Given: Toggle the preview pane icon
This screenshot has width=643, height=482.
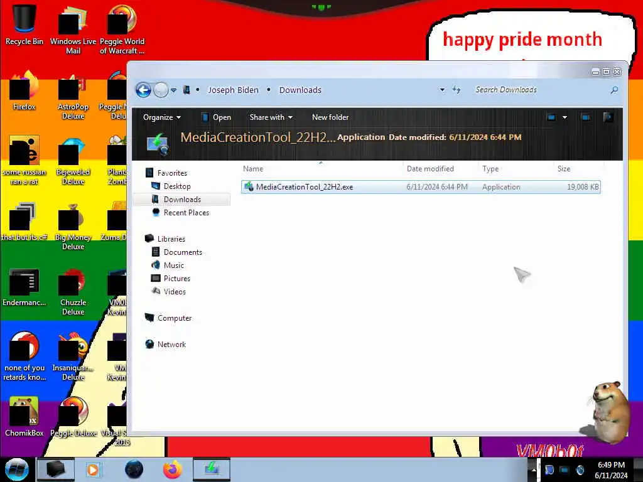Looking at the screenshot, I should (x=586, y=117).
